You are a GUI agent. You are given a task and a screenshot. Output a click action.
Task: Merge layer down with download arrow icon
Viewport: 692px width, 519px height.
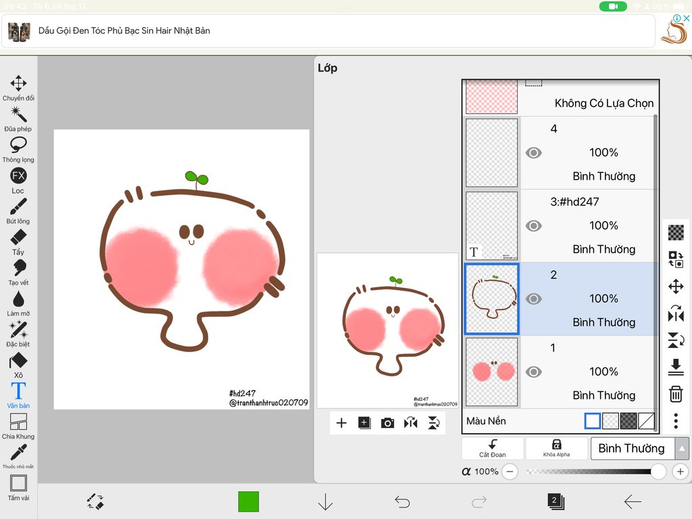[x=676, y=367]
